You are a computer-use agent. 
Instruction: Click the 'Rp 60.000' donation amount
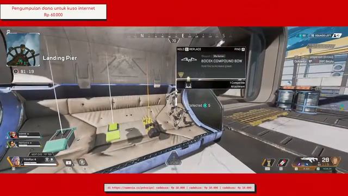pos(53,15)
